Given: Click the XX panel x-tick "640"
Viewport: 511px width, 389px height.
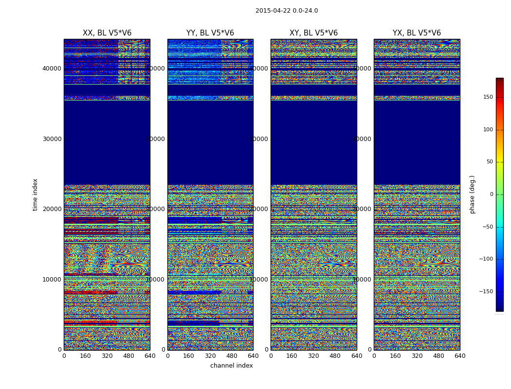Looking at the screenshot, I should coord(150,356).
